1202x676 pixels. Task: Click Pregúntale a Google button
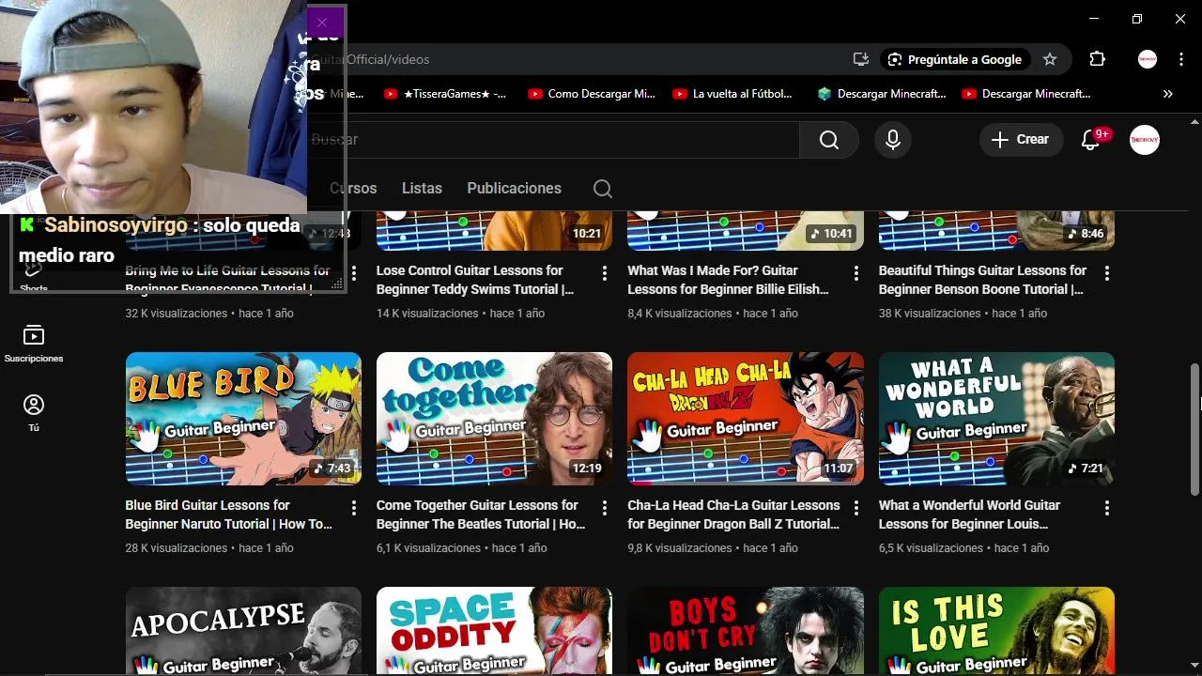(954, 59)
